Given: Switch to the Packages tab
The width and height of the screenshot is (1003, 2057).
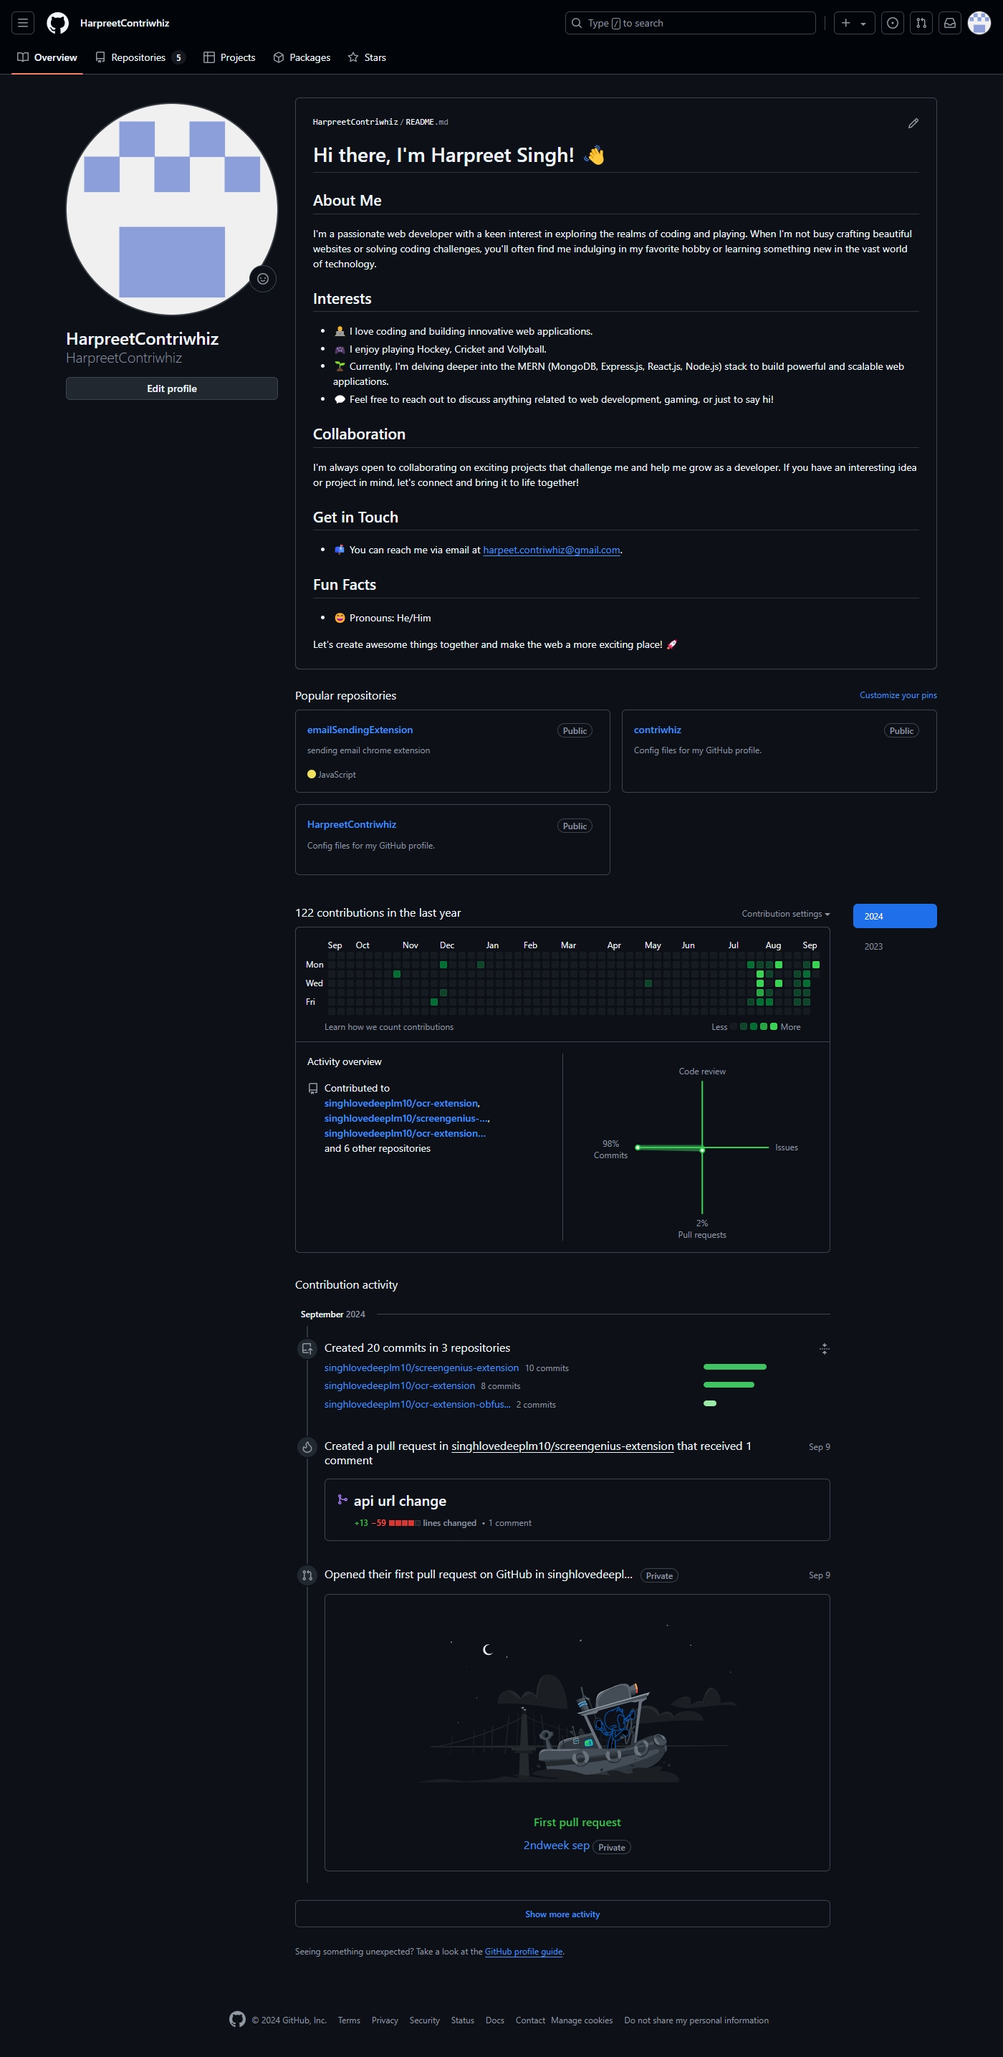Looking at the screenshot, I should (x=302, y=57).
